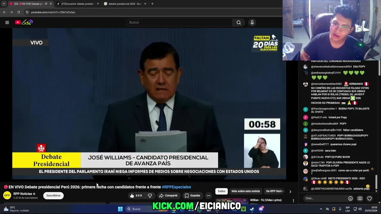Close the TikTok 'Encuentra debate' tab
Viewport: 381px width, 214px height.
98,4
